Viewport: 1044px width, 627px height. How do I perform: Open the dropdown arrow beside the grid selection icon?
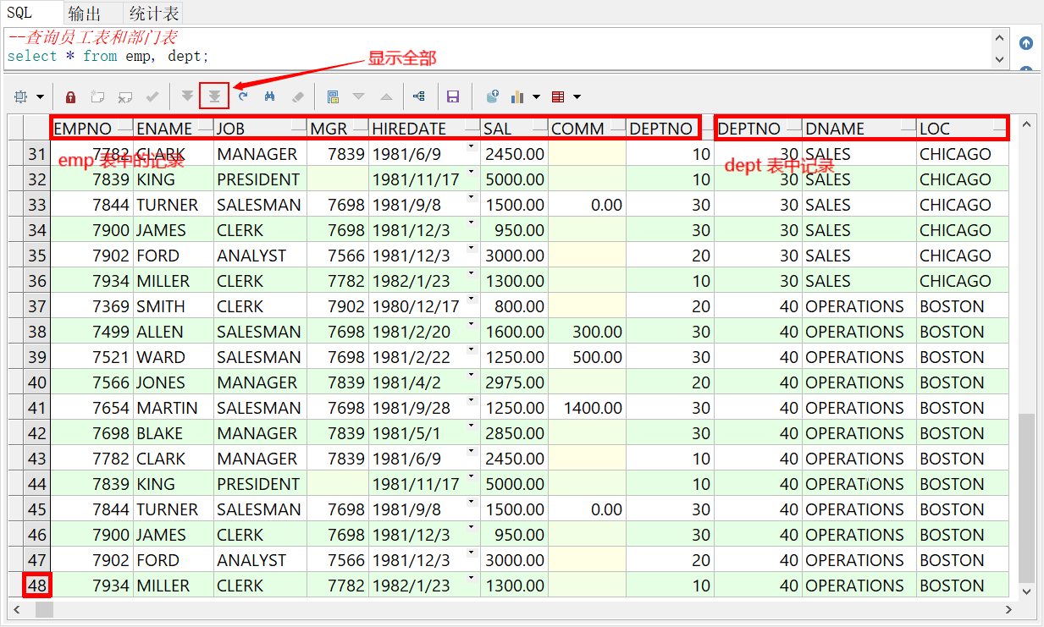(x=40, y=97)
